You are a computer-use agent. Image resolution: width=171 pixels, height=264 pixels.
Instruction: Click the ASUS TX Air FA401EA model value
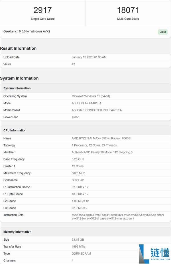[87, 103]
